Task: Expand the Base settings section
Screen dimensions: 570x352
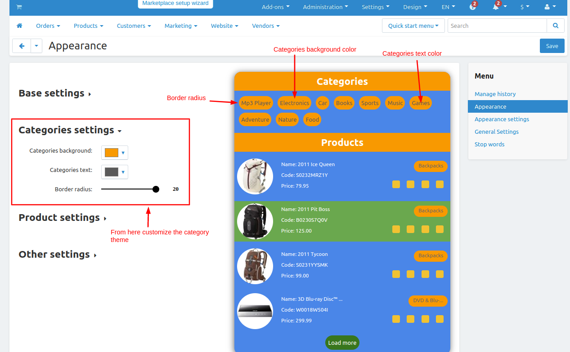Action: (x=54, y=93)
